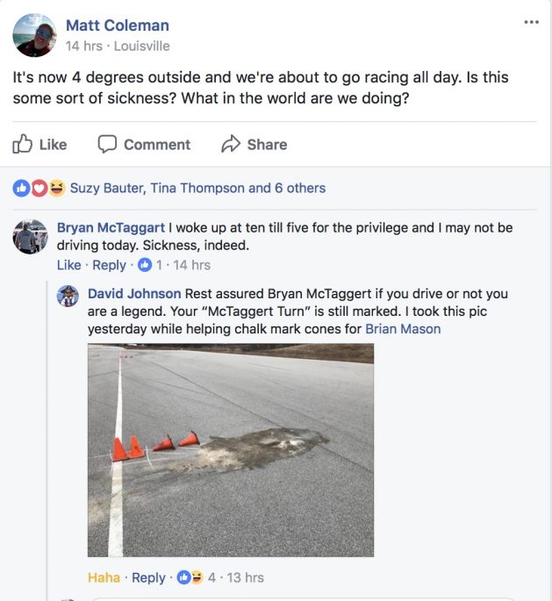552x601 pixels.
Task: Click the Comment speech bubble icon
Action: [107, 144]
